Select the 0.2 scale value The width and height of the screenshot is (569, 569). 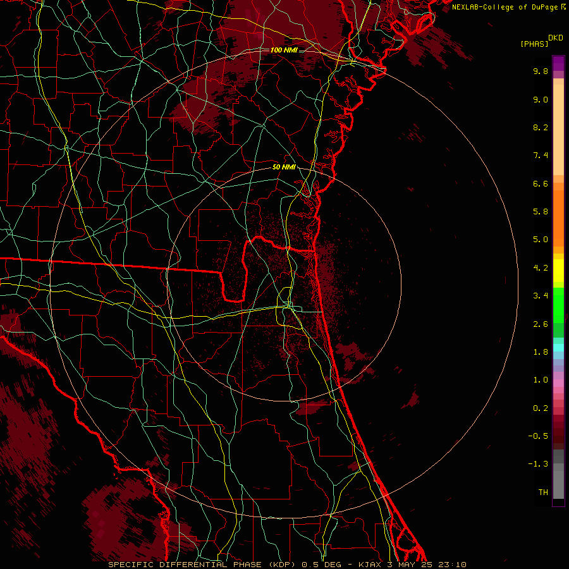coord(541,408)
